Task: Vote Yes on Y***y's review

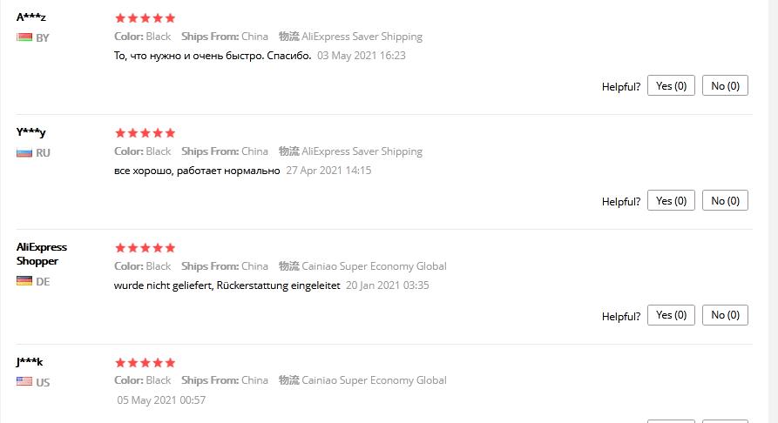Action: (671, 201)
